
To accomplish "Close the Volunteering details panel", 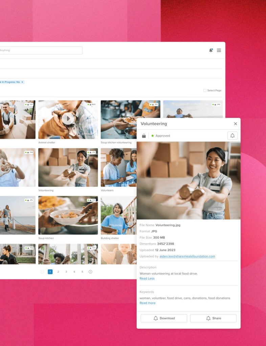I will (236, 124).
